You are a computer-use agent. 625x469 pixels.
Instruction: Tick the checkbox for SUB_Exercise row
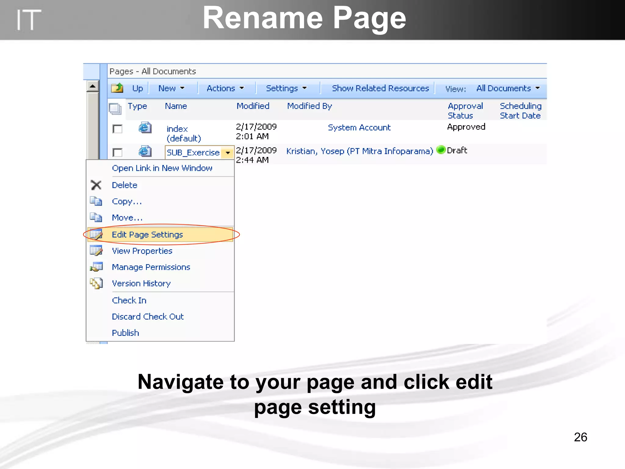point(117,152)
